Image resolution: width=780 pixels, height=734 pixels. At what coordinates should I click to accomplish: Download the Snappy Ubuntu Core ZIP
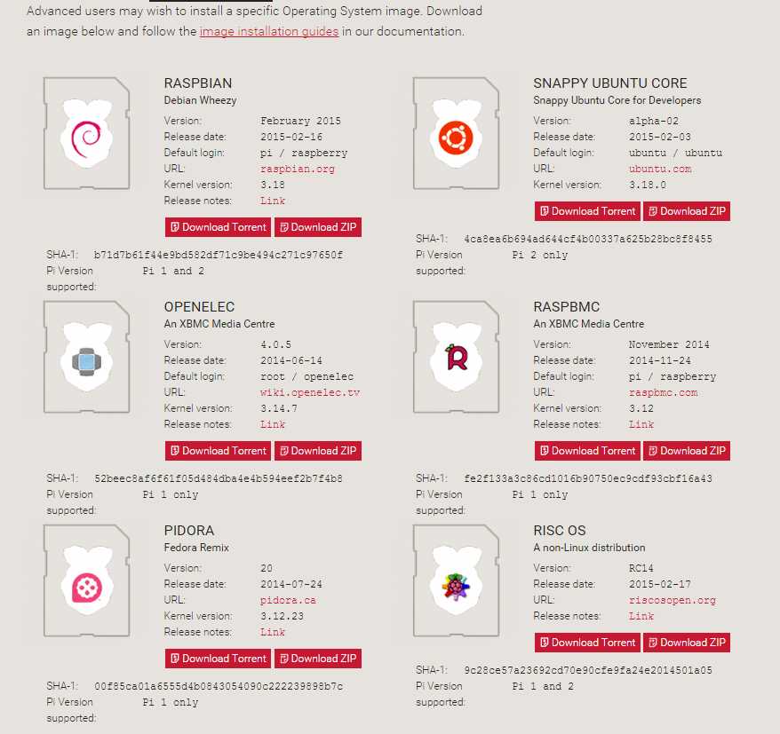point(687,211)
